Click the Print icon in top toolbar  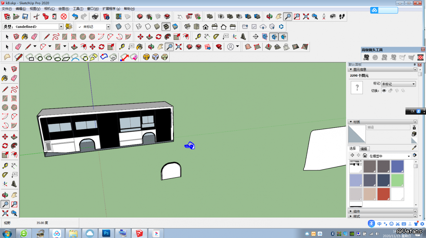click(x=95, y=17)
